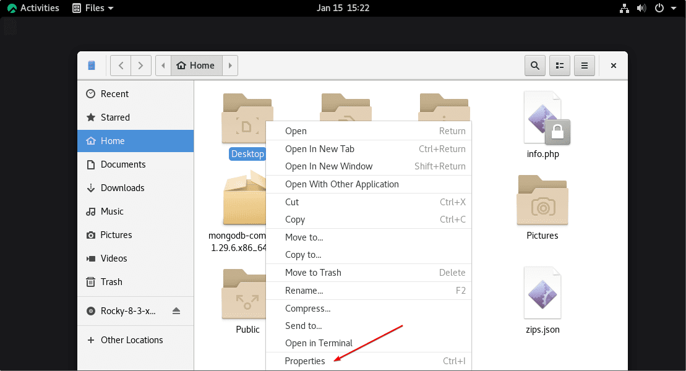
Task: Switch to list view
Action: 559,65
